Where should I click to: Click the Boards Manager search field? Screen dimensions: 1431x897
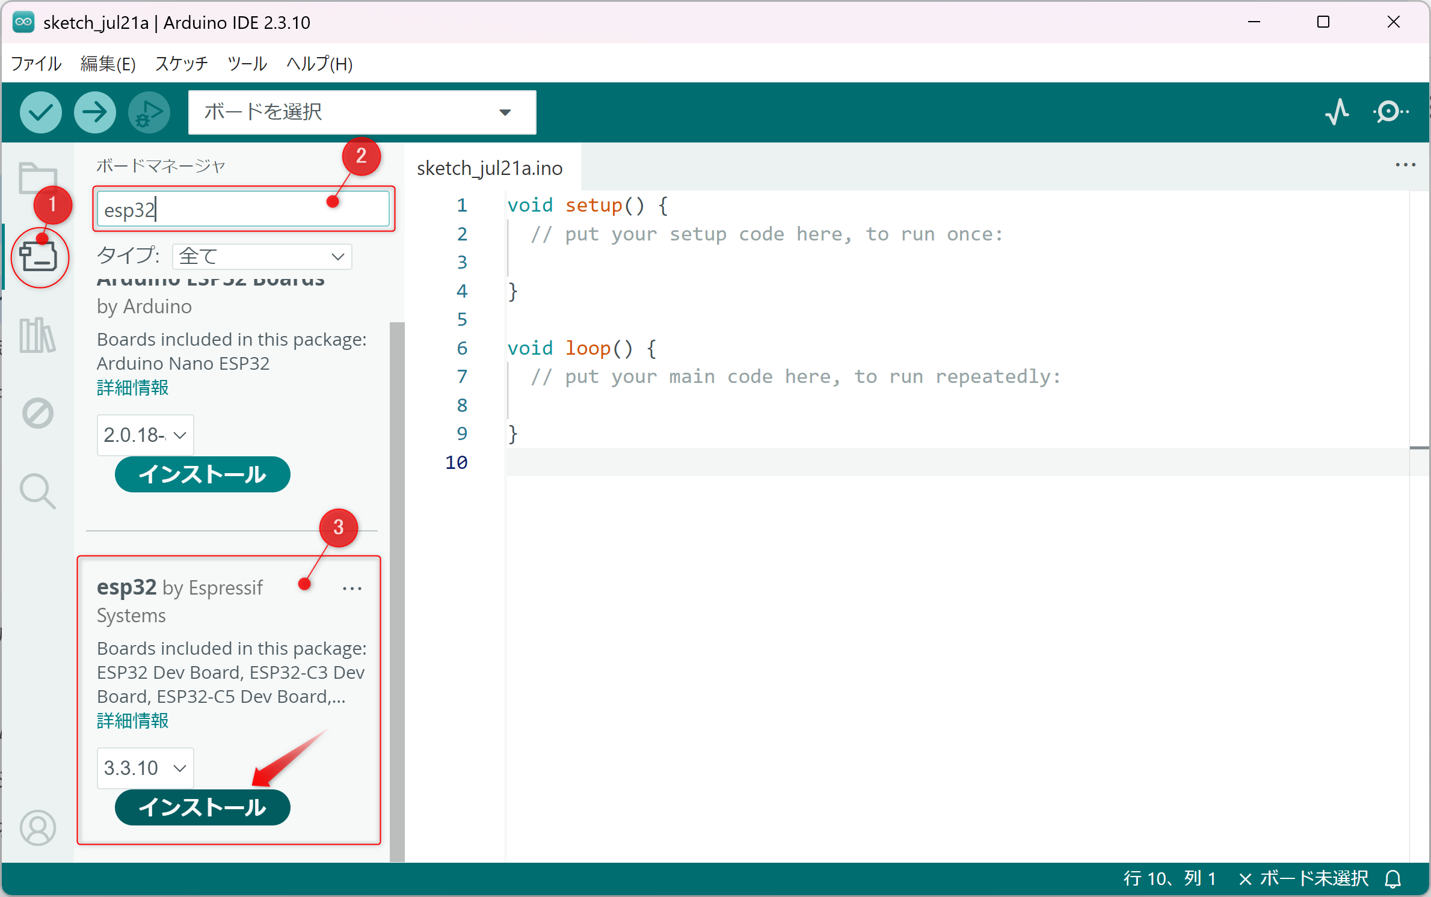coord(243,210)
